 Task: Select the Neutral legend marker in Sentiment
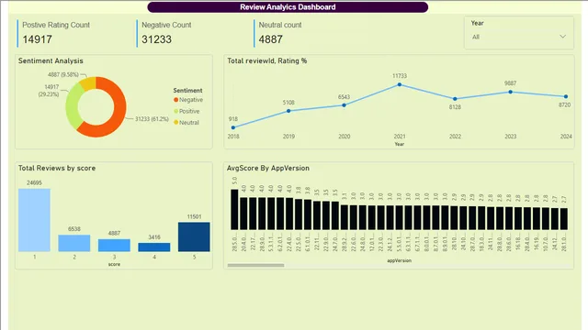(x=175, y=122)
